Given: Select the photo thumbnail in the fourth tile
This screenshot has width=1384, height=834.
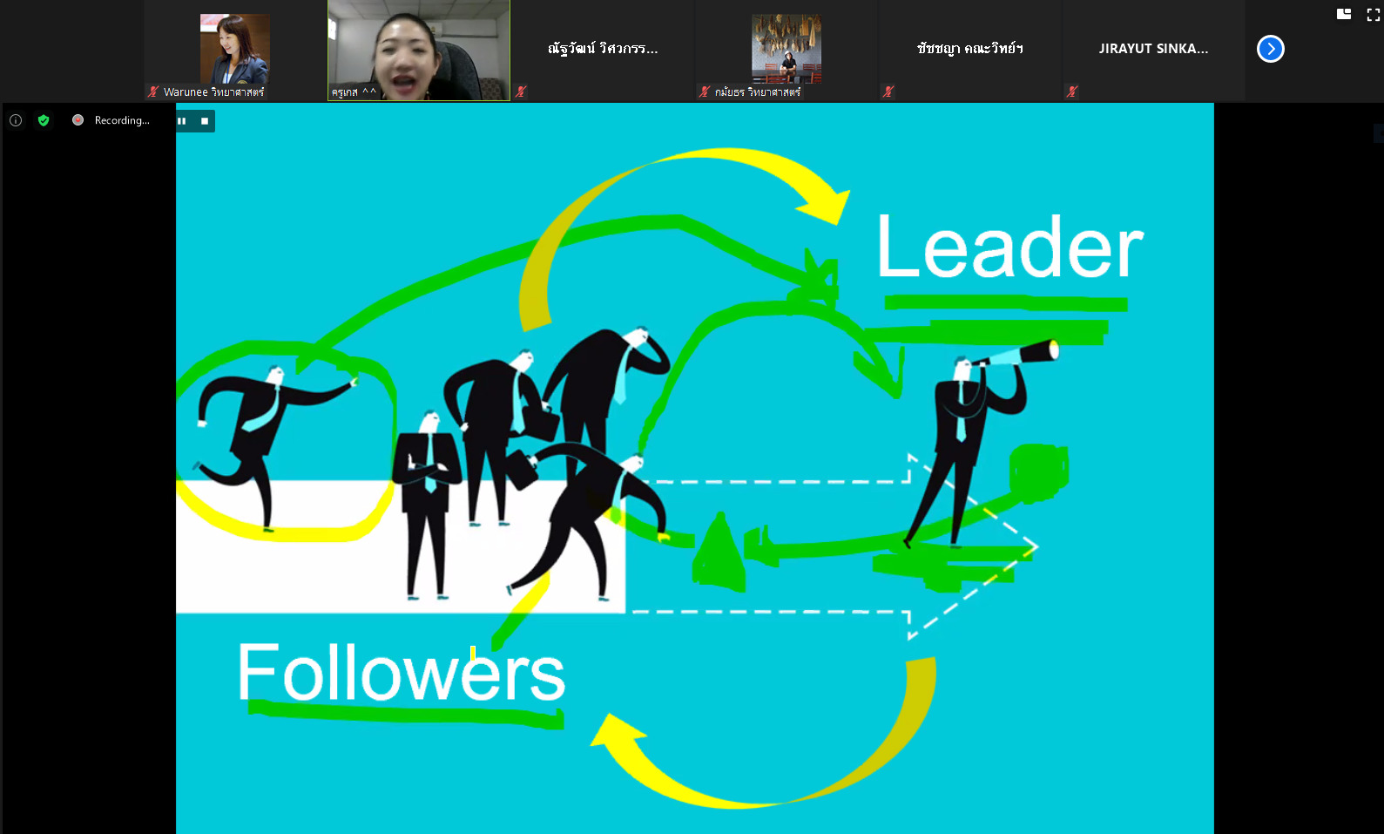Looking at the screenshot, I should (787, 48).
